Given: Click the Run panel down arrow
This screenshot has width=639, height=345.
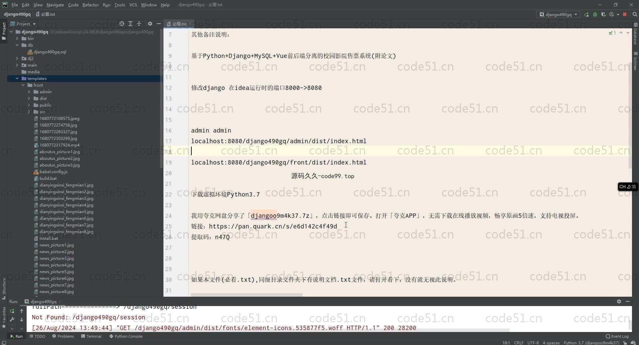Looking at the screenshot, I should (x=22, y=319).
